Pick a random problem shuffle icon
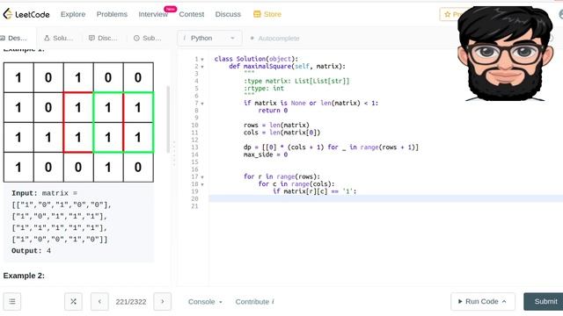 point(73,302)
